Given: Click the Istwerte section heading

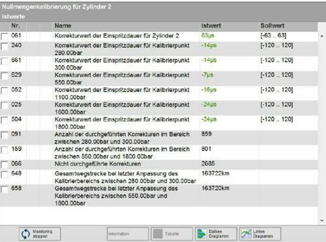Looking at the screenshot, I should click(13, 16).
